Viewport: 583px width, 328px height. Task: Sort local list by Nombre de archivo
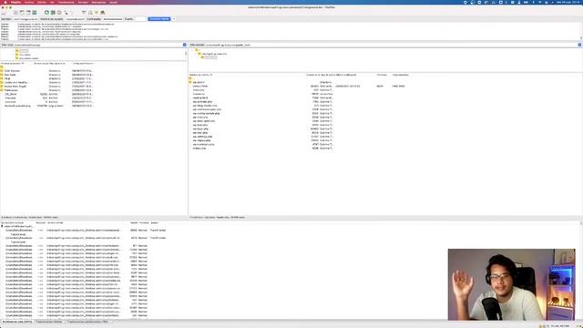(12, 63)
